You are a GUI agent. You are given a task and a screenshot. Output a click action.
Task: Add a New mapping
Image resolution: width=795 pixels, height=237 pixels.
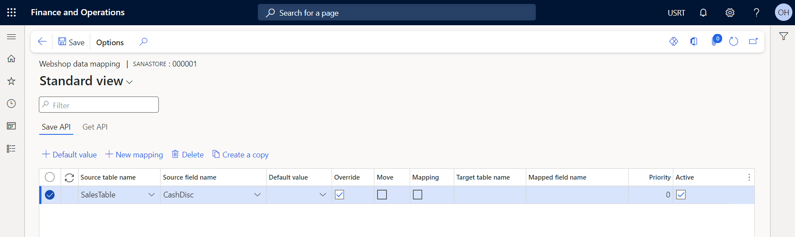[134, 155]
